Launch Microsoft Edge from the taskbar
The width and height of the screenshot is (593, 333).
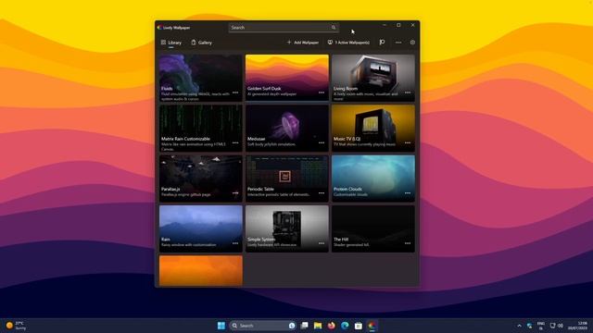coord(345,326)
